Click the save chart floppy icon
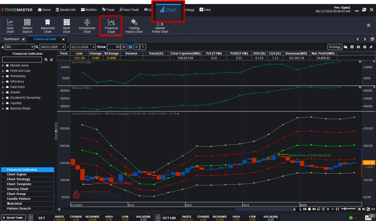The height and width of the screenshot is (221, 376). (x=352, y=47)
